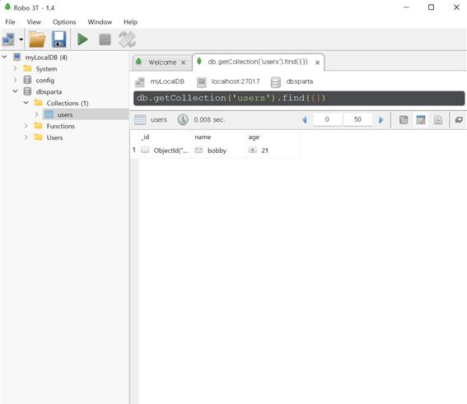Select the Functions tree item
Image resolution: width=467 pixels, height=404 pixels.
(x=61, y=126)
